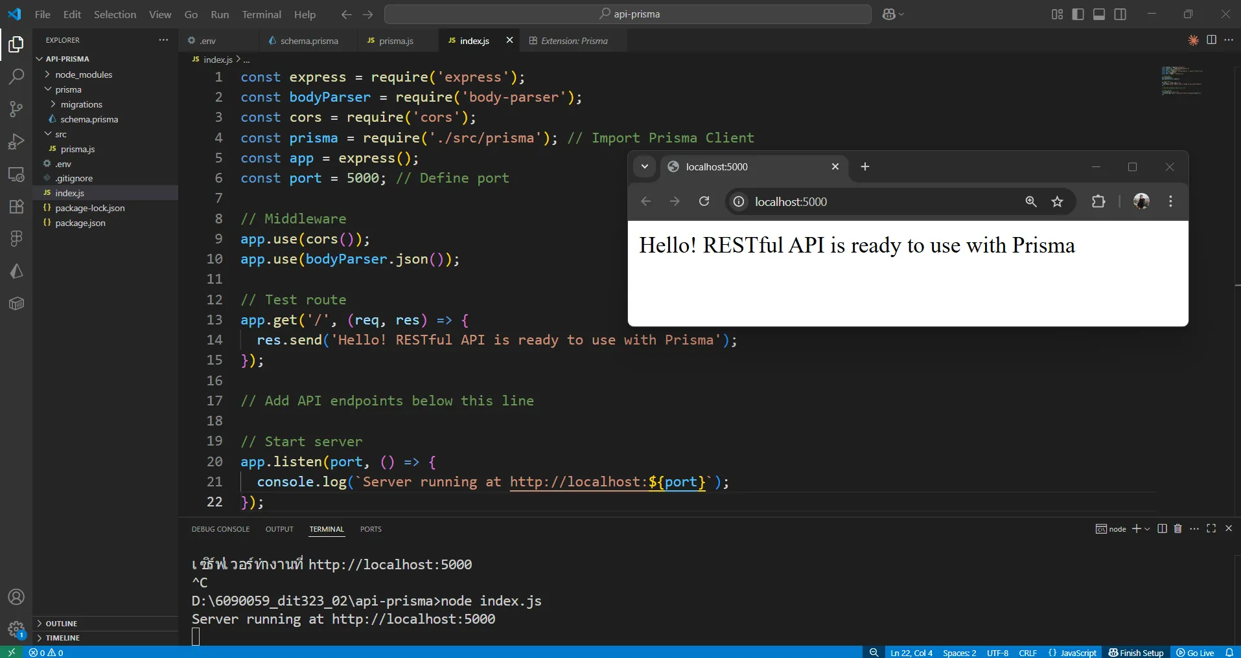Open the Extensions view
This screenshot has height=658, width=1241.
tap(16, 207)
